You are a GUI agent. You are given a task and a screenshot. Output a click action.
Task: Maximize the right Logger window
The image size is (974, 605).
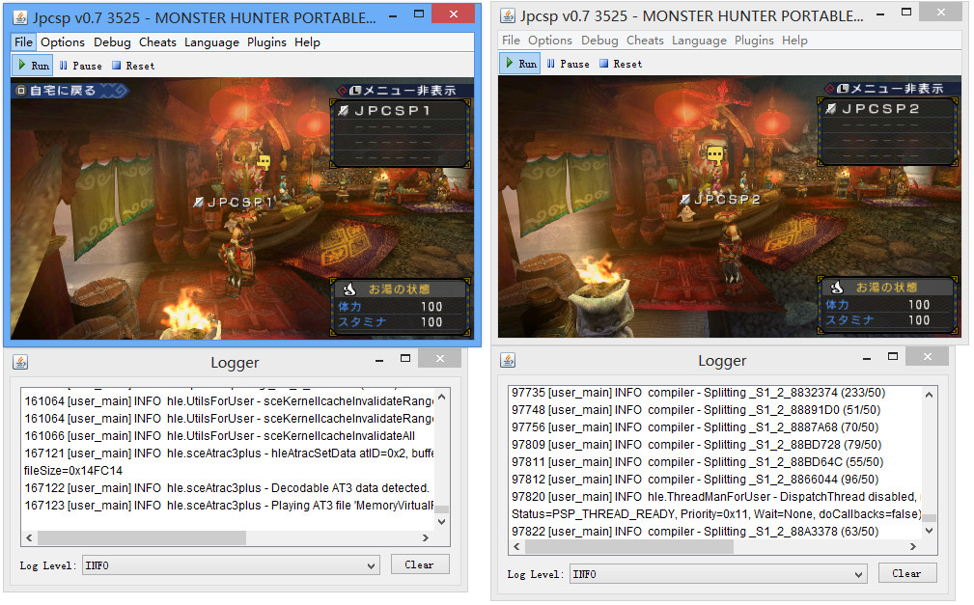point(893,357)
